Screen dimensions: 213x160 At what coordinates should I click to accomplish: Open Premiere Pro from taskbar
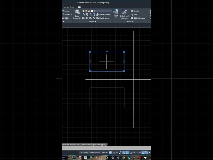coord(64,158)
